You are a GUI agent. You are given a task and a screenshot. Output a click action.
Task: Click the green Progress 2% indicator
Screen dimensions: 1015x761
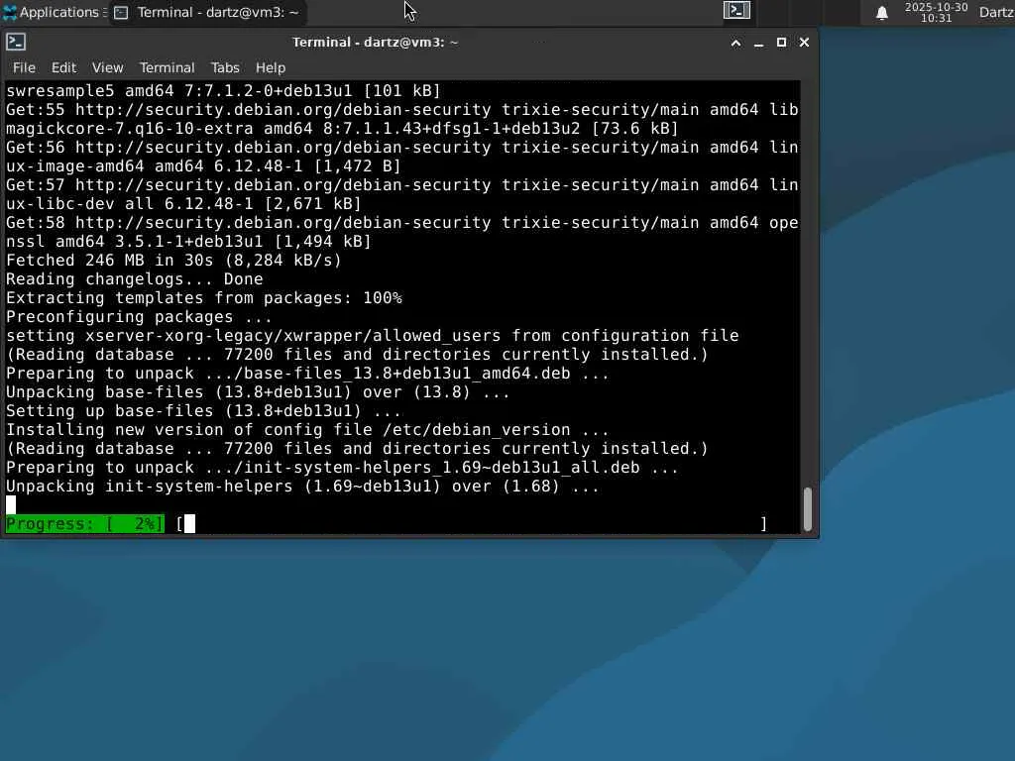[85, 524]
